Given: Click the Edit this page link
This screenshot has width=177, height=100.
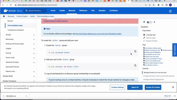Looking at the screenshot, I should [151, 38].
